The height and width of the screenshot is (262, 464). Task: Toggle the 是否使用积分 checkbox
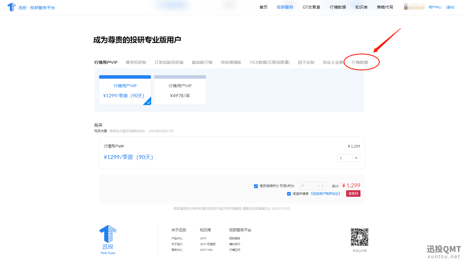pos(256,186)
